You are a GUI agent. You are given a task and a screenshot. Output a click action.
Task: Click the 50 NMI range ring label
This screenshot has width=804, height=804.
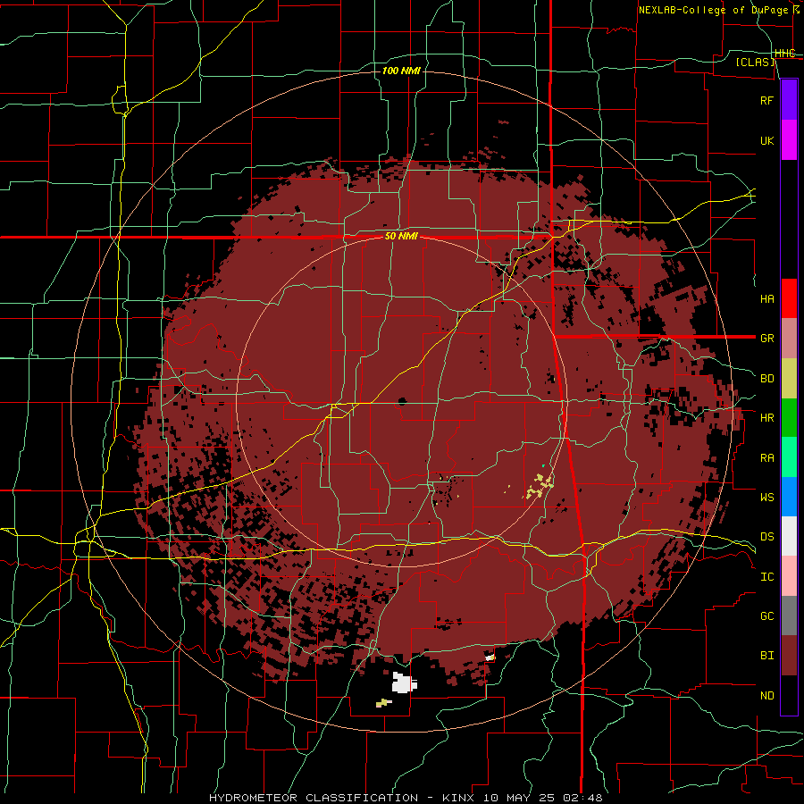coord(401,237)
